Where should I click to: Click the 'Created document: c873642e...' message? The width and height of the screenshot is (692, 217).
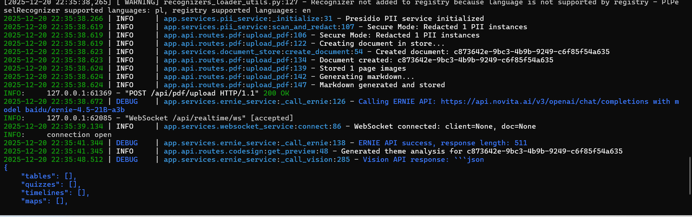(x=492, y=52)
